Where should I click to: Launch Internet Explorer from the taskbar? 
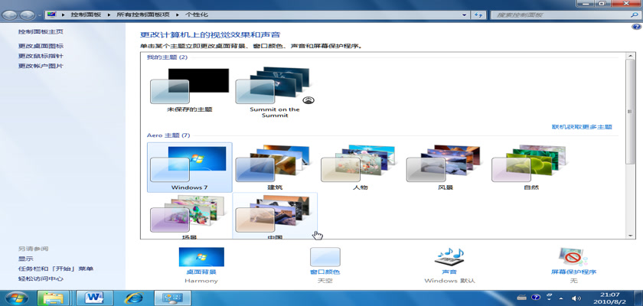pos(133,297)
